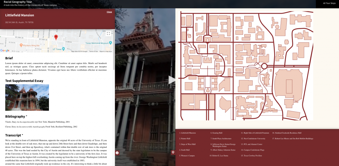This screenshot has height=166, width=339.
Task: Select tour stop 16. Simkins/Creekside Residence Hall
Action: [287, 133]
